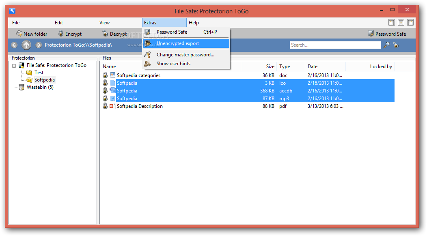The width and height of the screenshot is (427, 236).
Task: Select the Softpedia accdb file row
Action: [248, 91]
